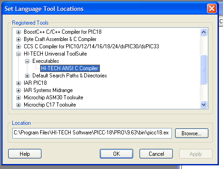Image resolution: width=223 pixels, height=169 pixels.
Task: Cancel the tool locations dialog
Action: tap(156, 154)
